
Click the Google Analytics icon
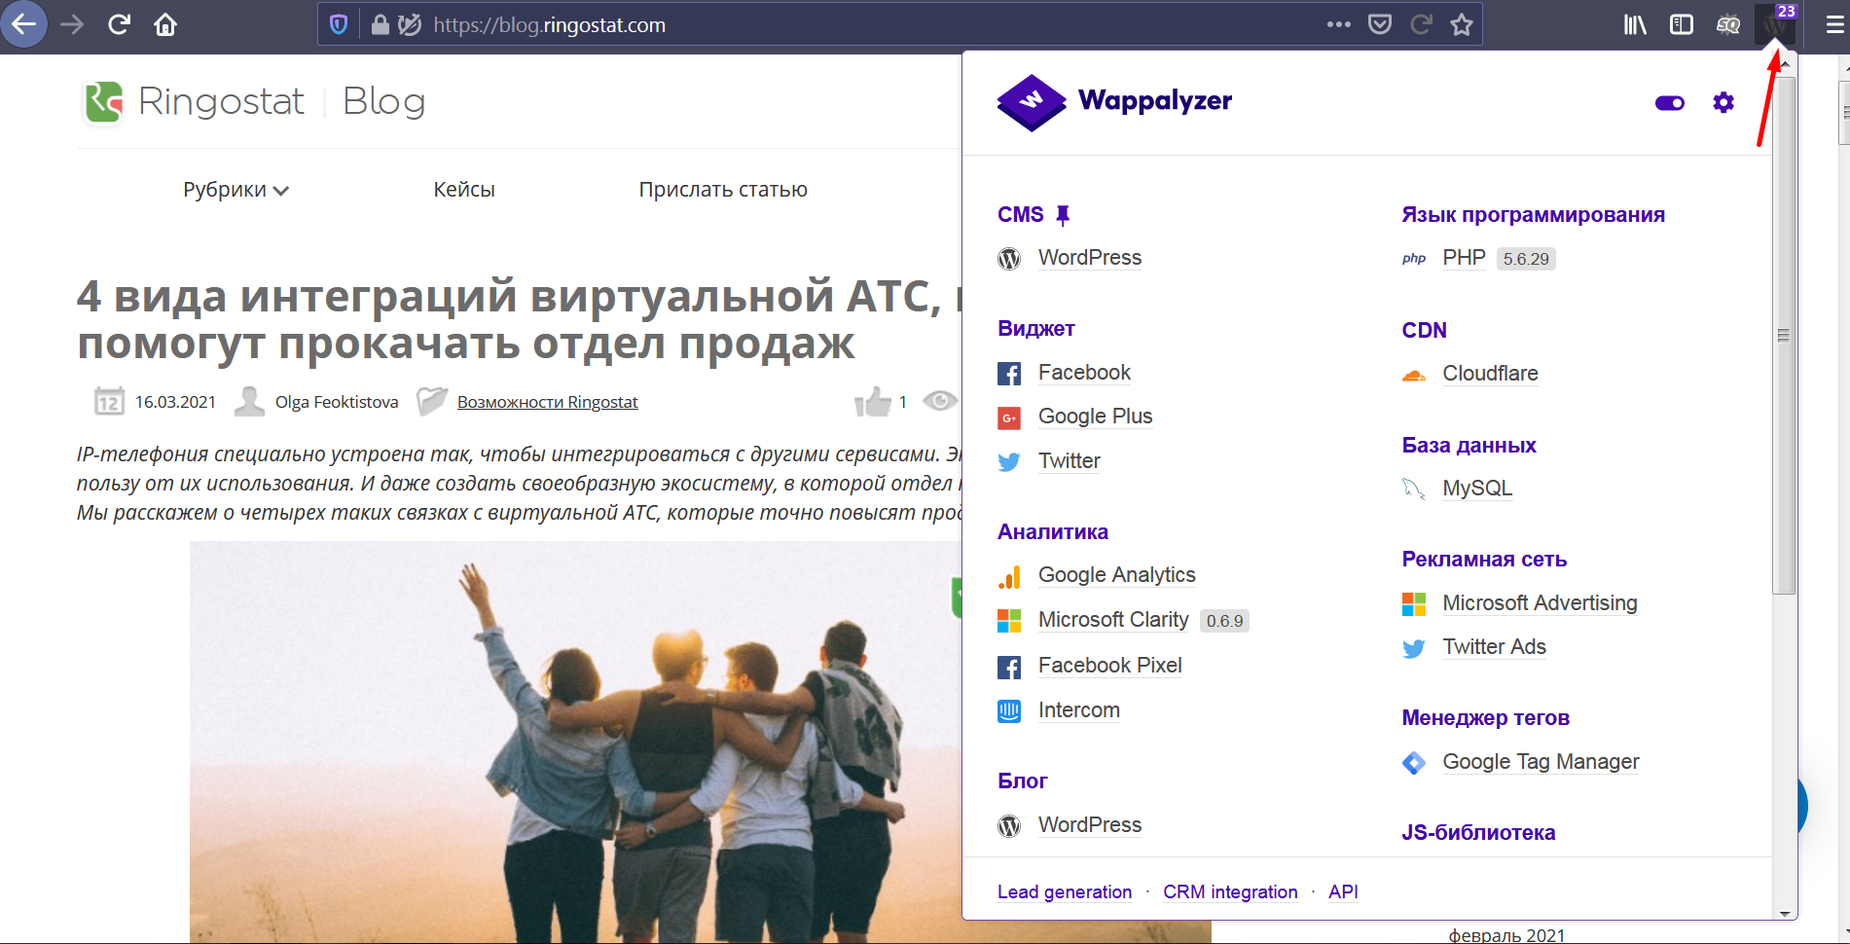tap(1009, 576)
